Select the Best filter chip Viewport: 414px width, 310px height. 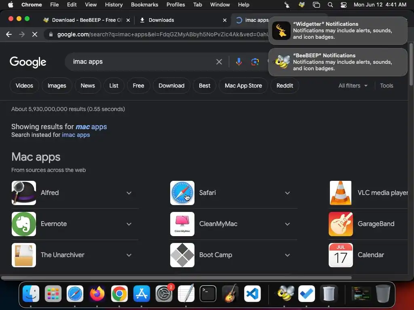(204, 86)
